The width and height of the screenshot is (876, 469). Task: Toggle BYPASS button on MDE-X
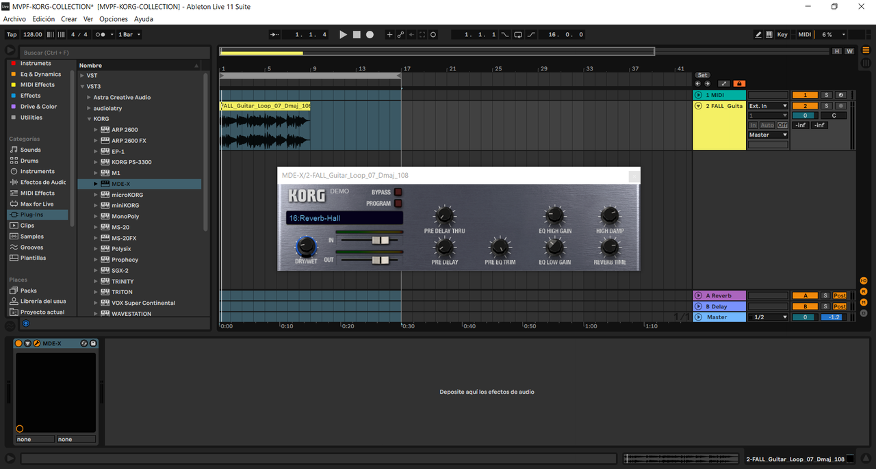coord(398,192)
